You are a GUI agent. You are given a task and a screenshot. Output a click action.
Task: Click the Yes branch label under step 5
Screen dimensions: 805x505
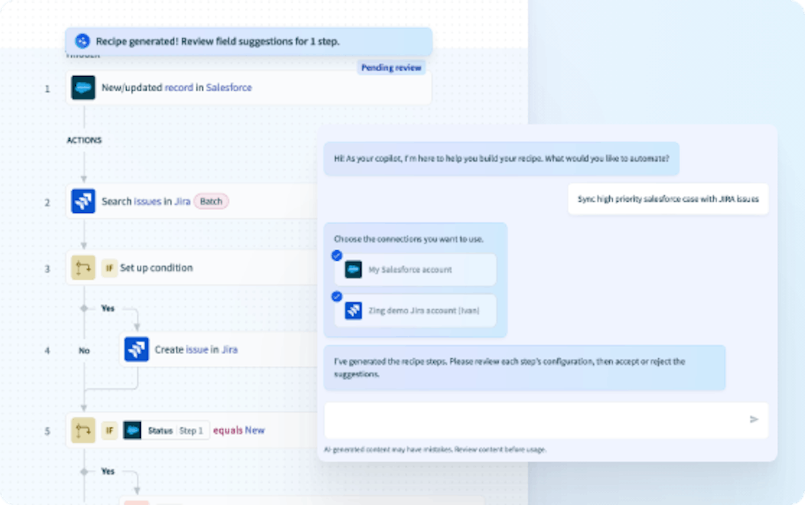pos(108,471)
